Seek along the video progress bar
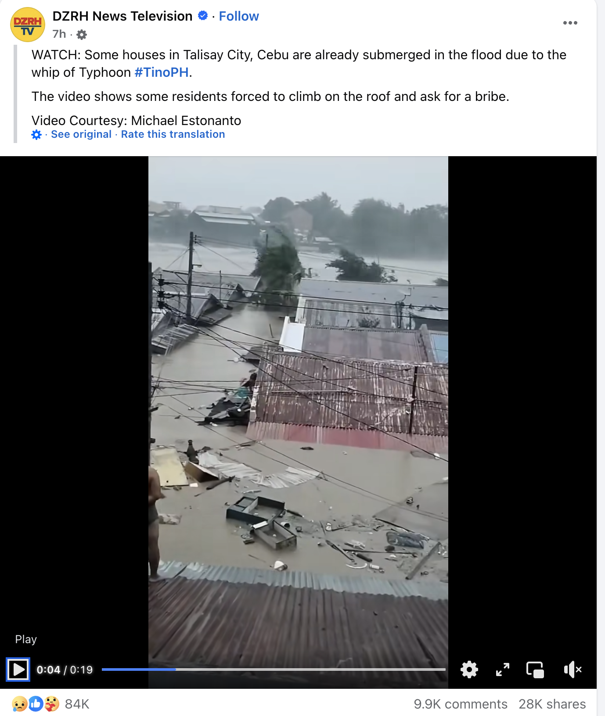Screen dimensions: 605x716 (274, 669)
